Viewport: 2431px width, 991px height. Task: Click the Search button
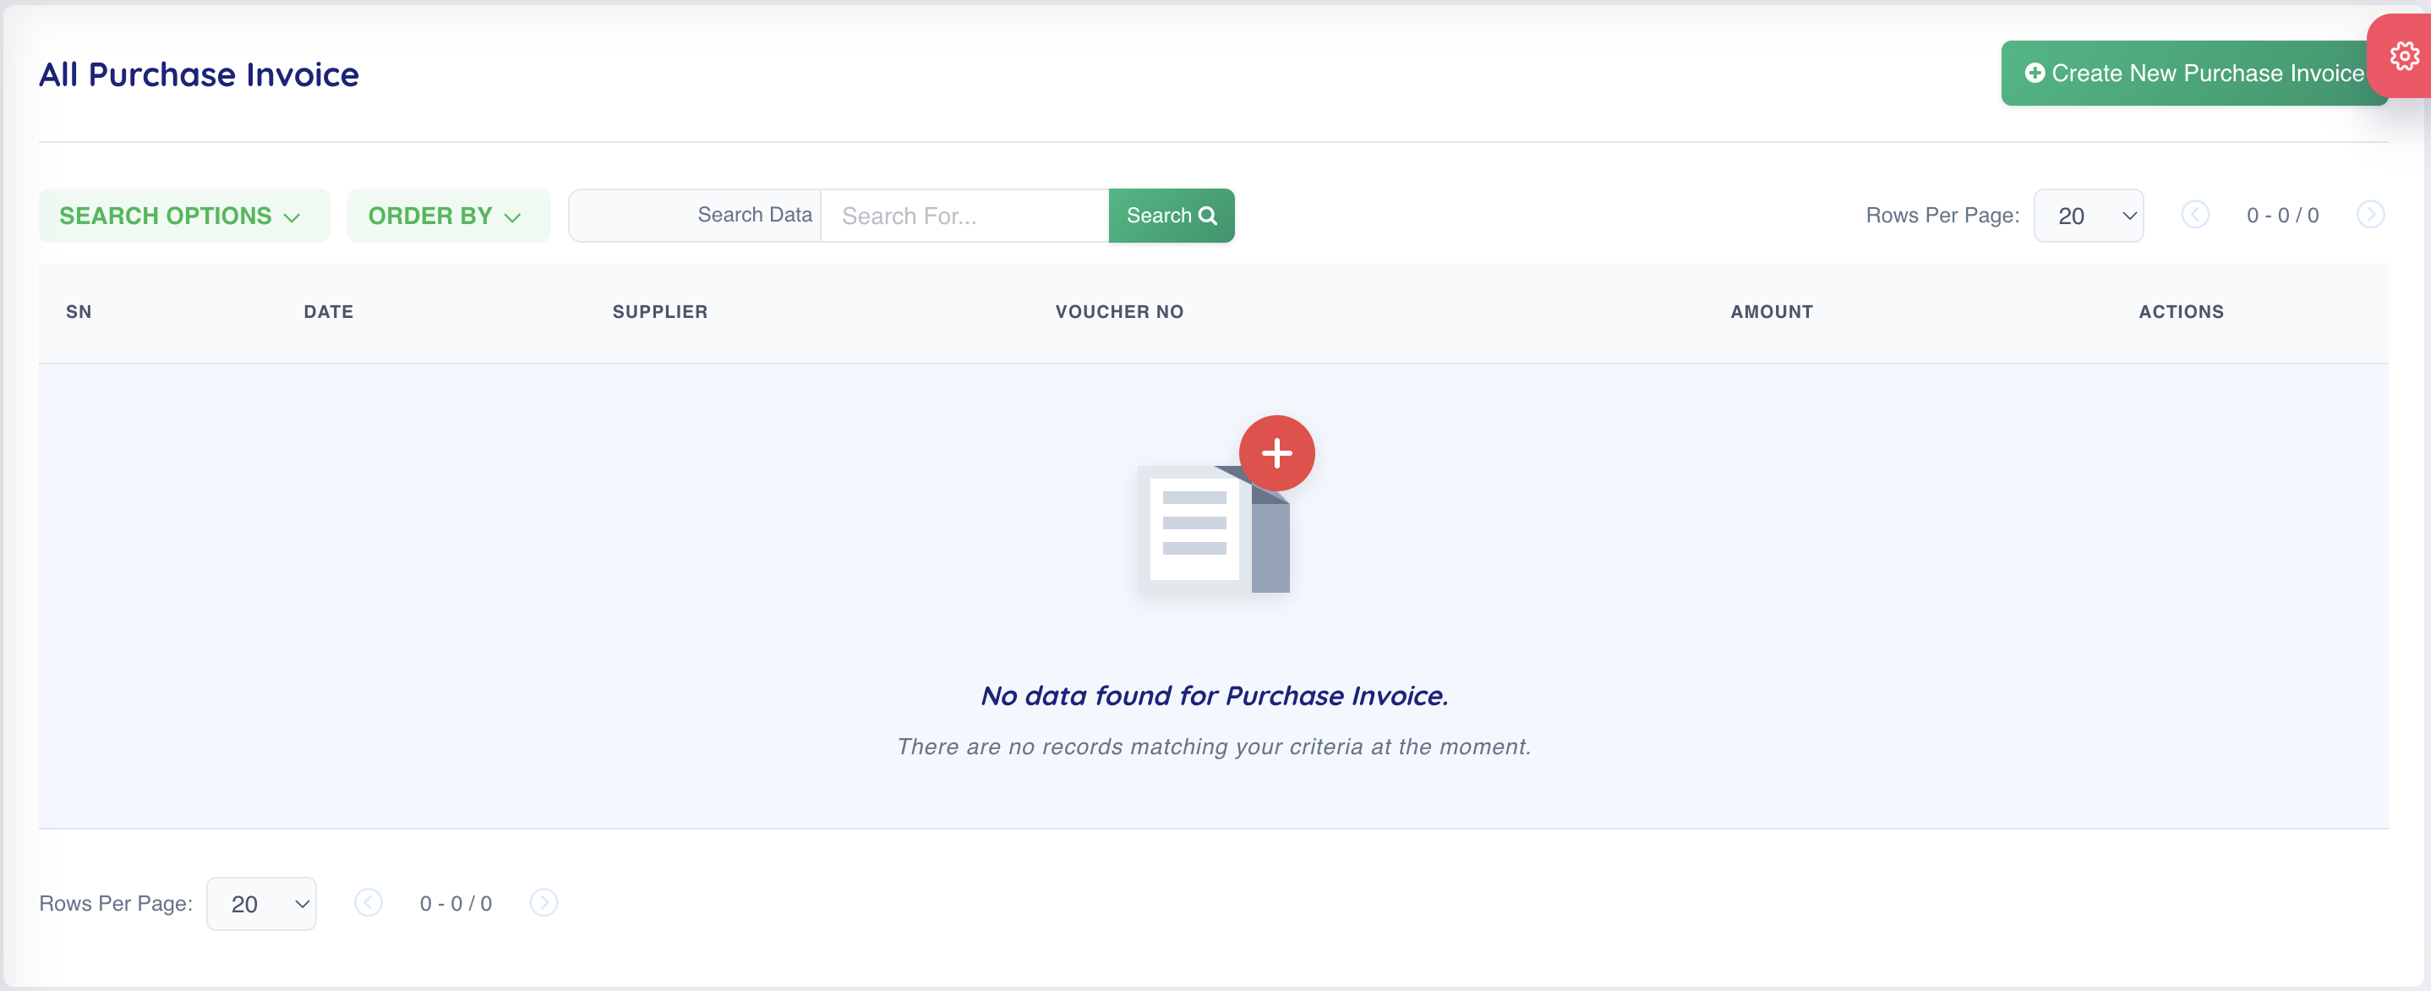pos(1170,215)
